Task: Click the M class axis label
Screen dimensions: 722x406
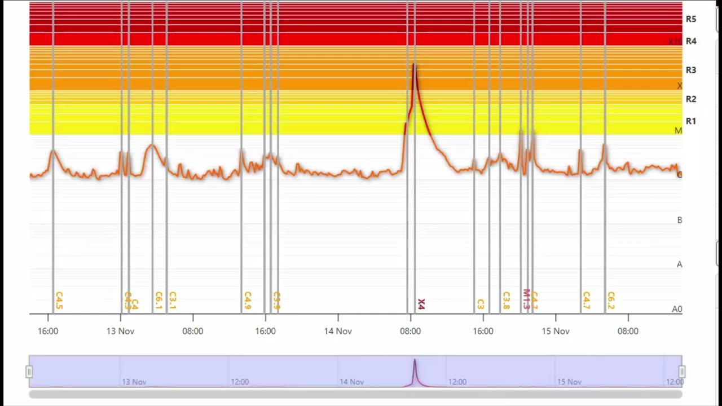Action: pyautogui.click(x=678, y=130)
